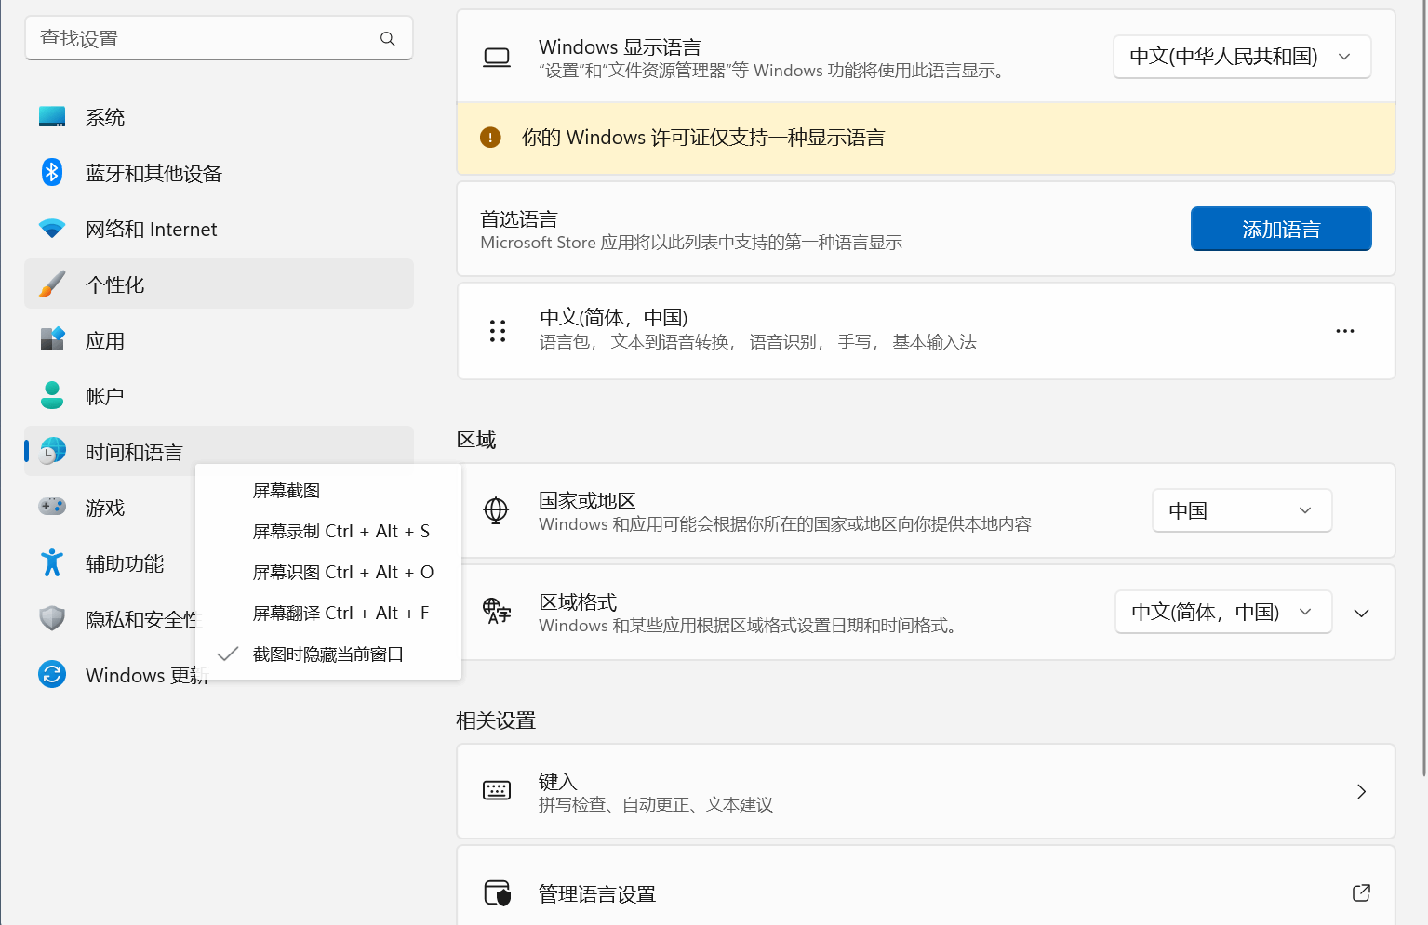The width and height of the screenshot is (1428, 925).
Task: Select 蓝牙和其他设备 in the sidebar
Action: point(153,172)
